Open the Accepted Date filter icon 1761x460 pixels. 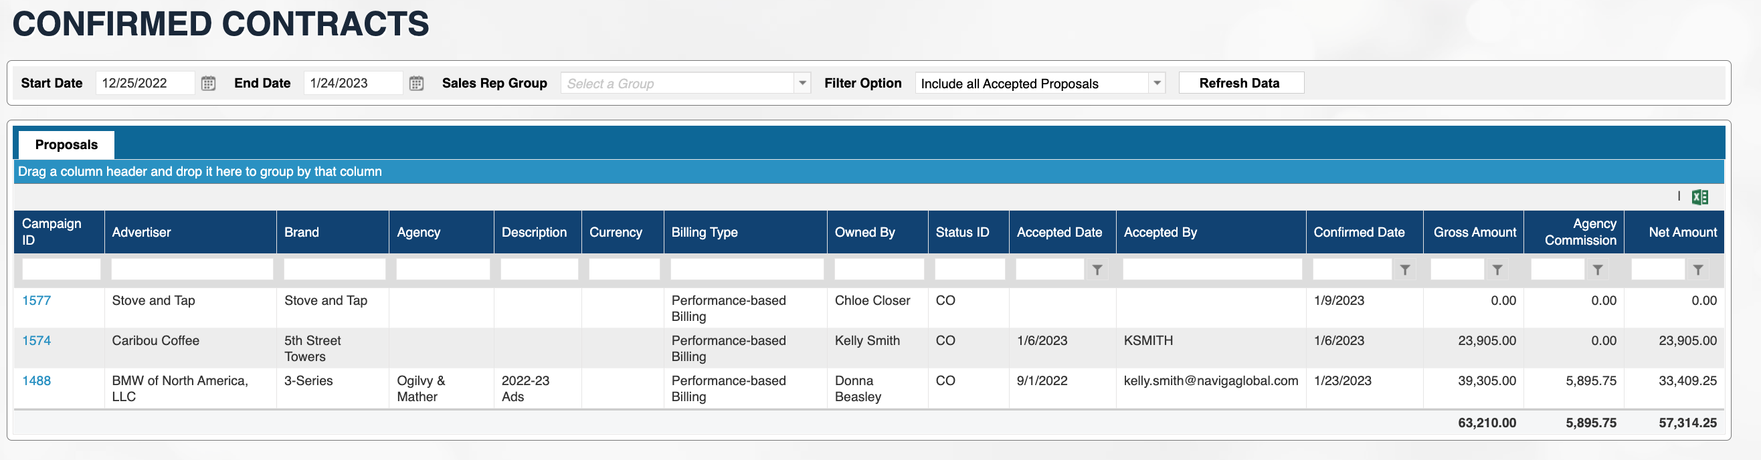pyautogui.click(x=1097, y=270)
